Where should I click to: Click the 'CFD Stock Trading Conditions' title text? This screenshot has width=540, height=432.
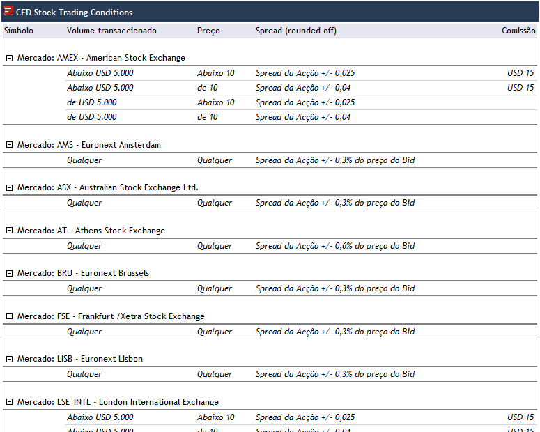click(74, 13)
